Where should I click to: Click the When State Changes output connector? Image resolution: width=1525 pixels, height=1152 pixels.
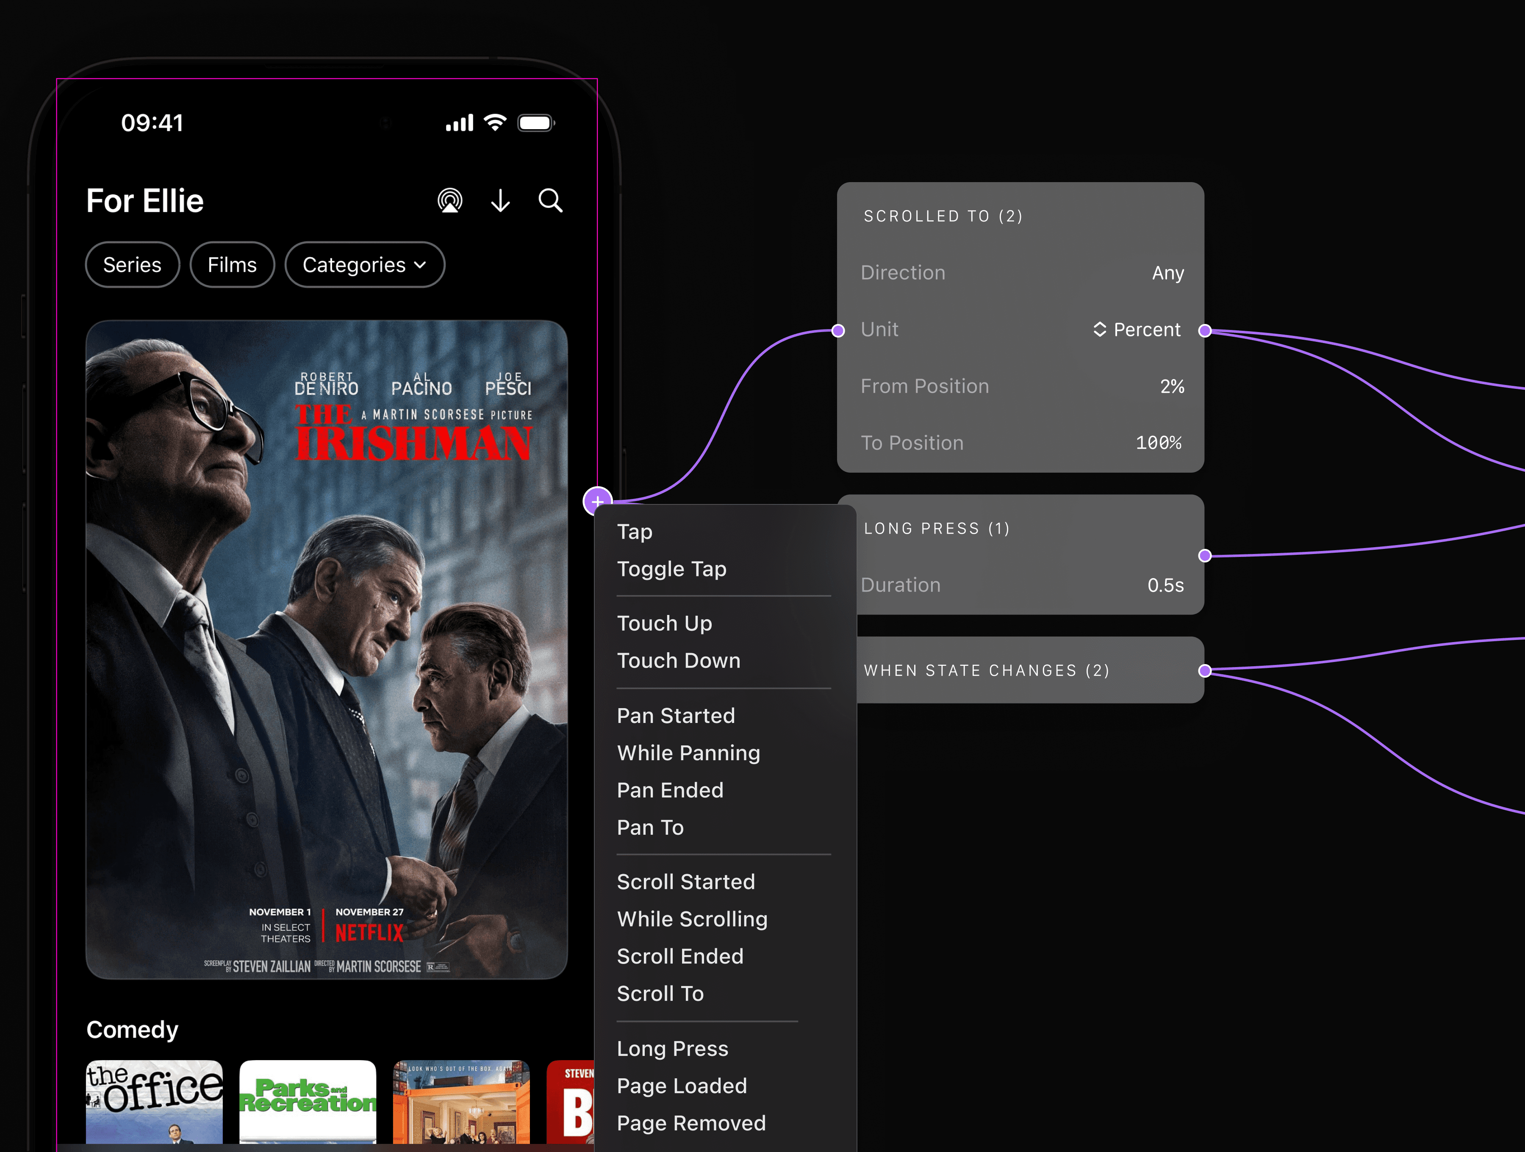(1204, 671)
